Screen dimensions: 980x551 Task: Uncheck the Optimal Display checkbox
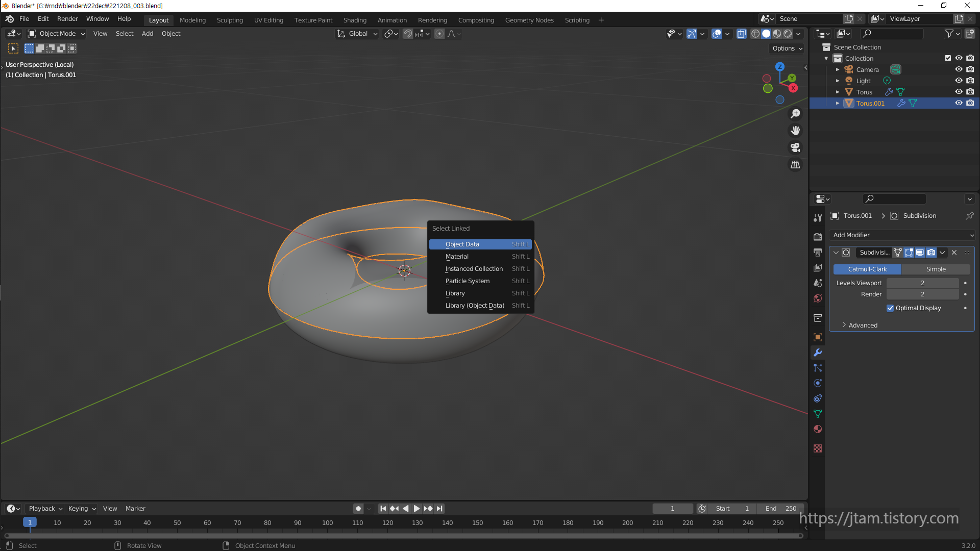coord(890,308)
